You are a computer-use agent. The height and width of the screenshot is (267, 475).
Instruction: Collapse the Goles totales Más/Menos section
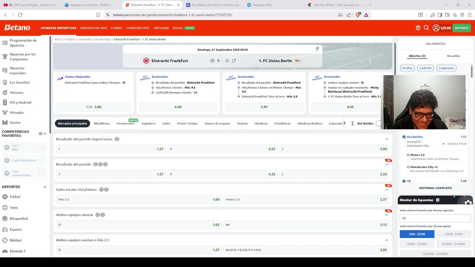(x=386, y=190)
